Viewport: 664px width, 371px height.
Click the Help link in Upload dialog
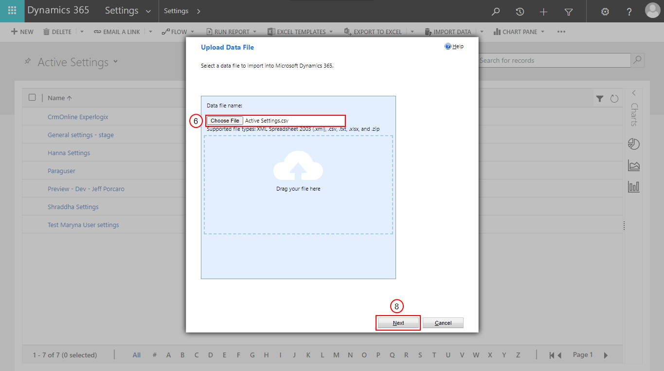click(x=454, y=47)
